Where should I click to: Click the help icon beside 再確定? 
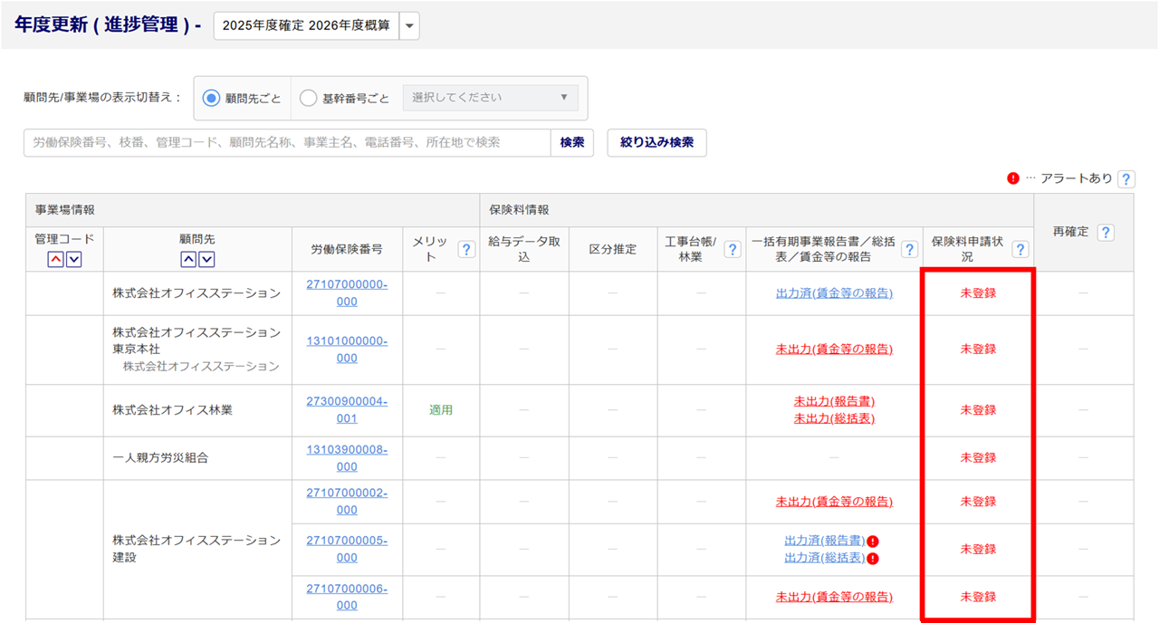pyautogui.click(x=1105, y=233)
